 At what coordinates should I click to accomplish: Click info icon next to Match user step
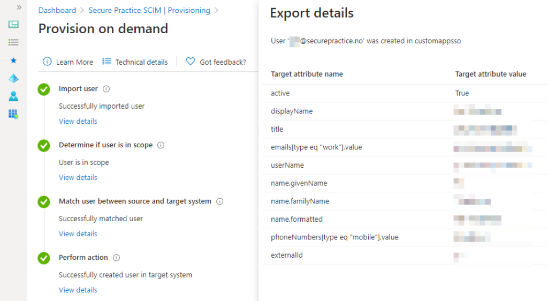pos(219,201)
